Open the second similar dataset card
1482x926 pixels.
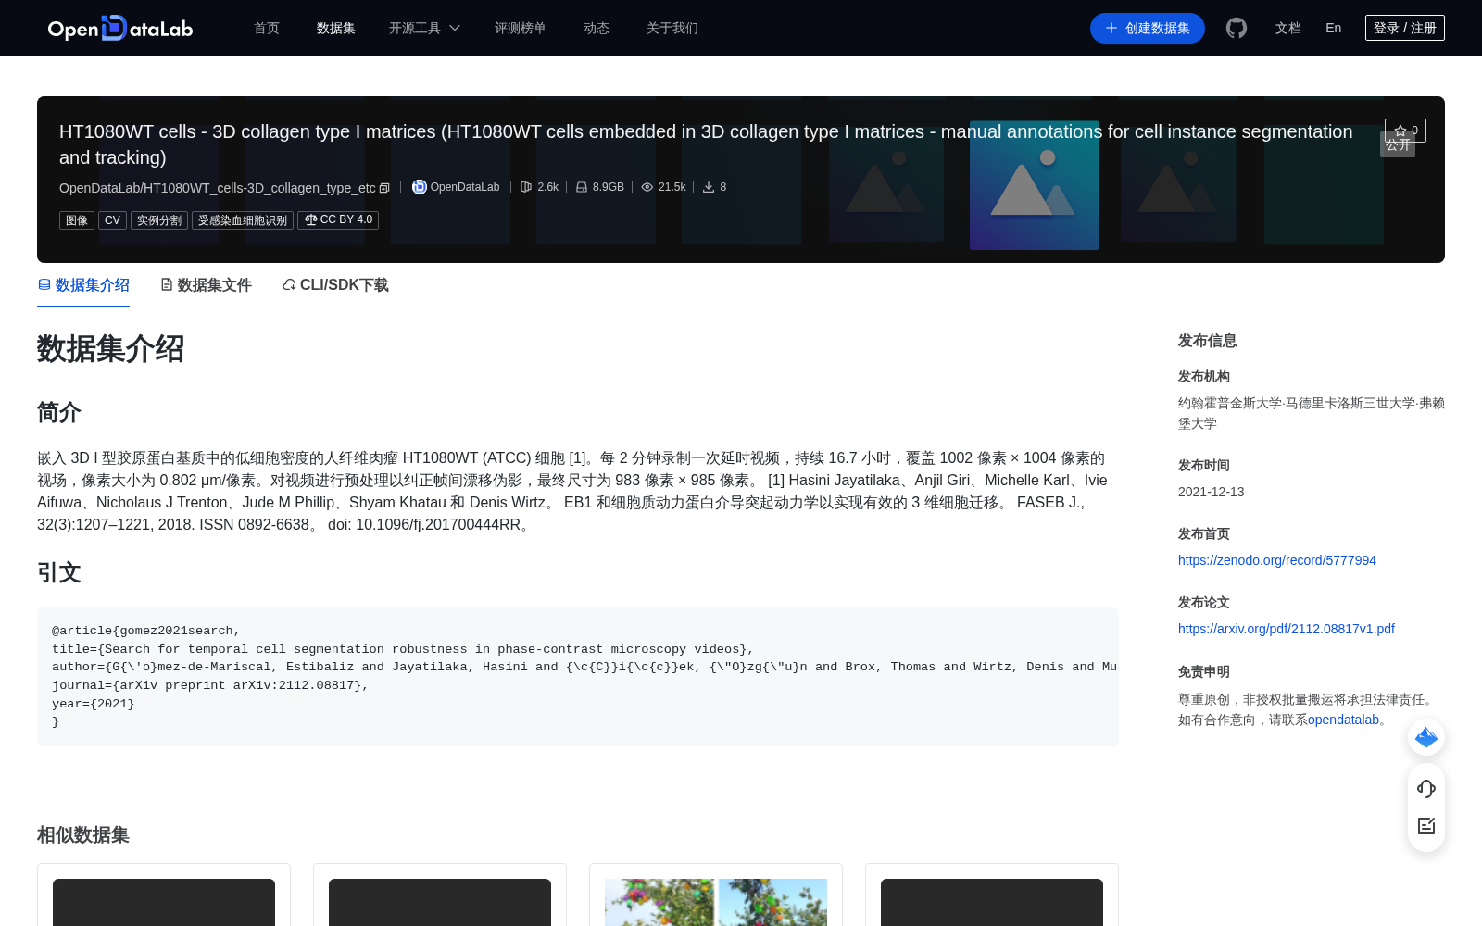[x=440, y=895]
